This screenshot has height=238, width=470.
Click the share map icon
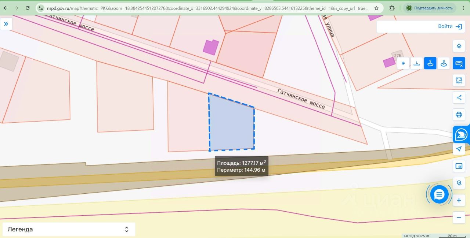coord(459,97)
